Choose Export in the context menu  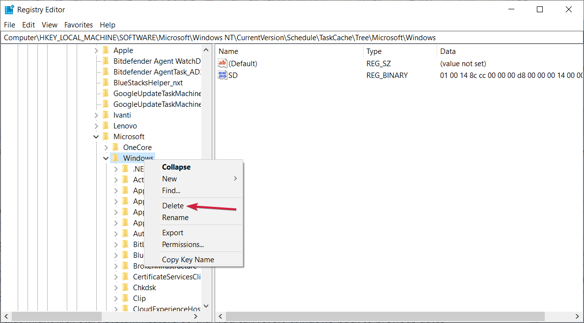[x=194, y=233]
